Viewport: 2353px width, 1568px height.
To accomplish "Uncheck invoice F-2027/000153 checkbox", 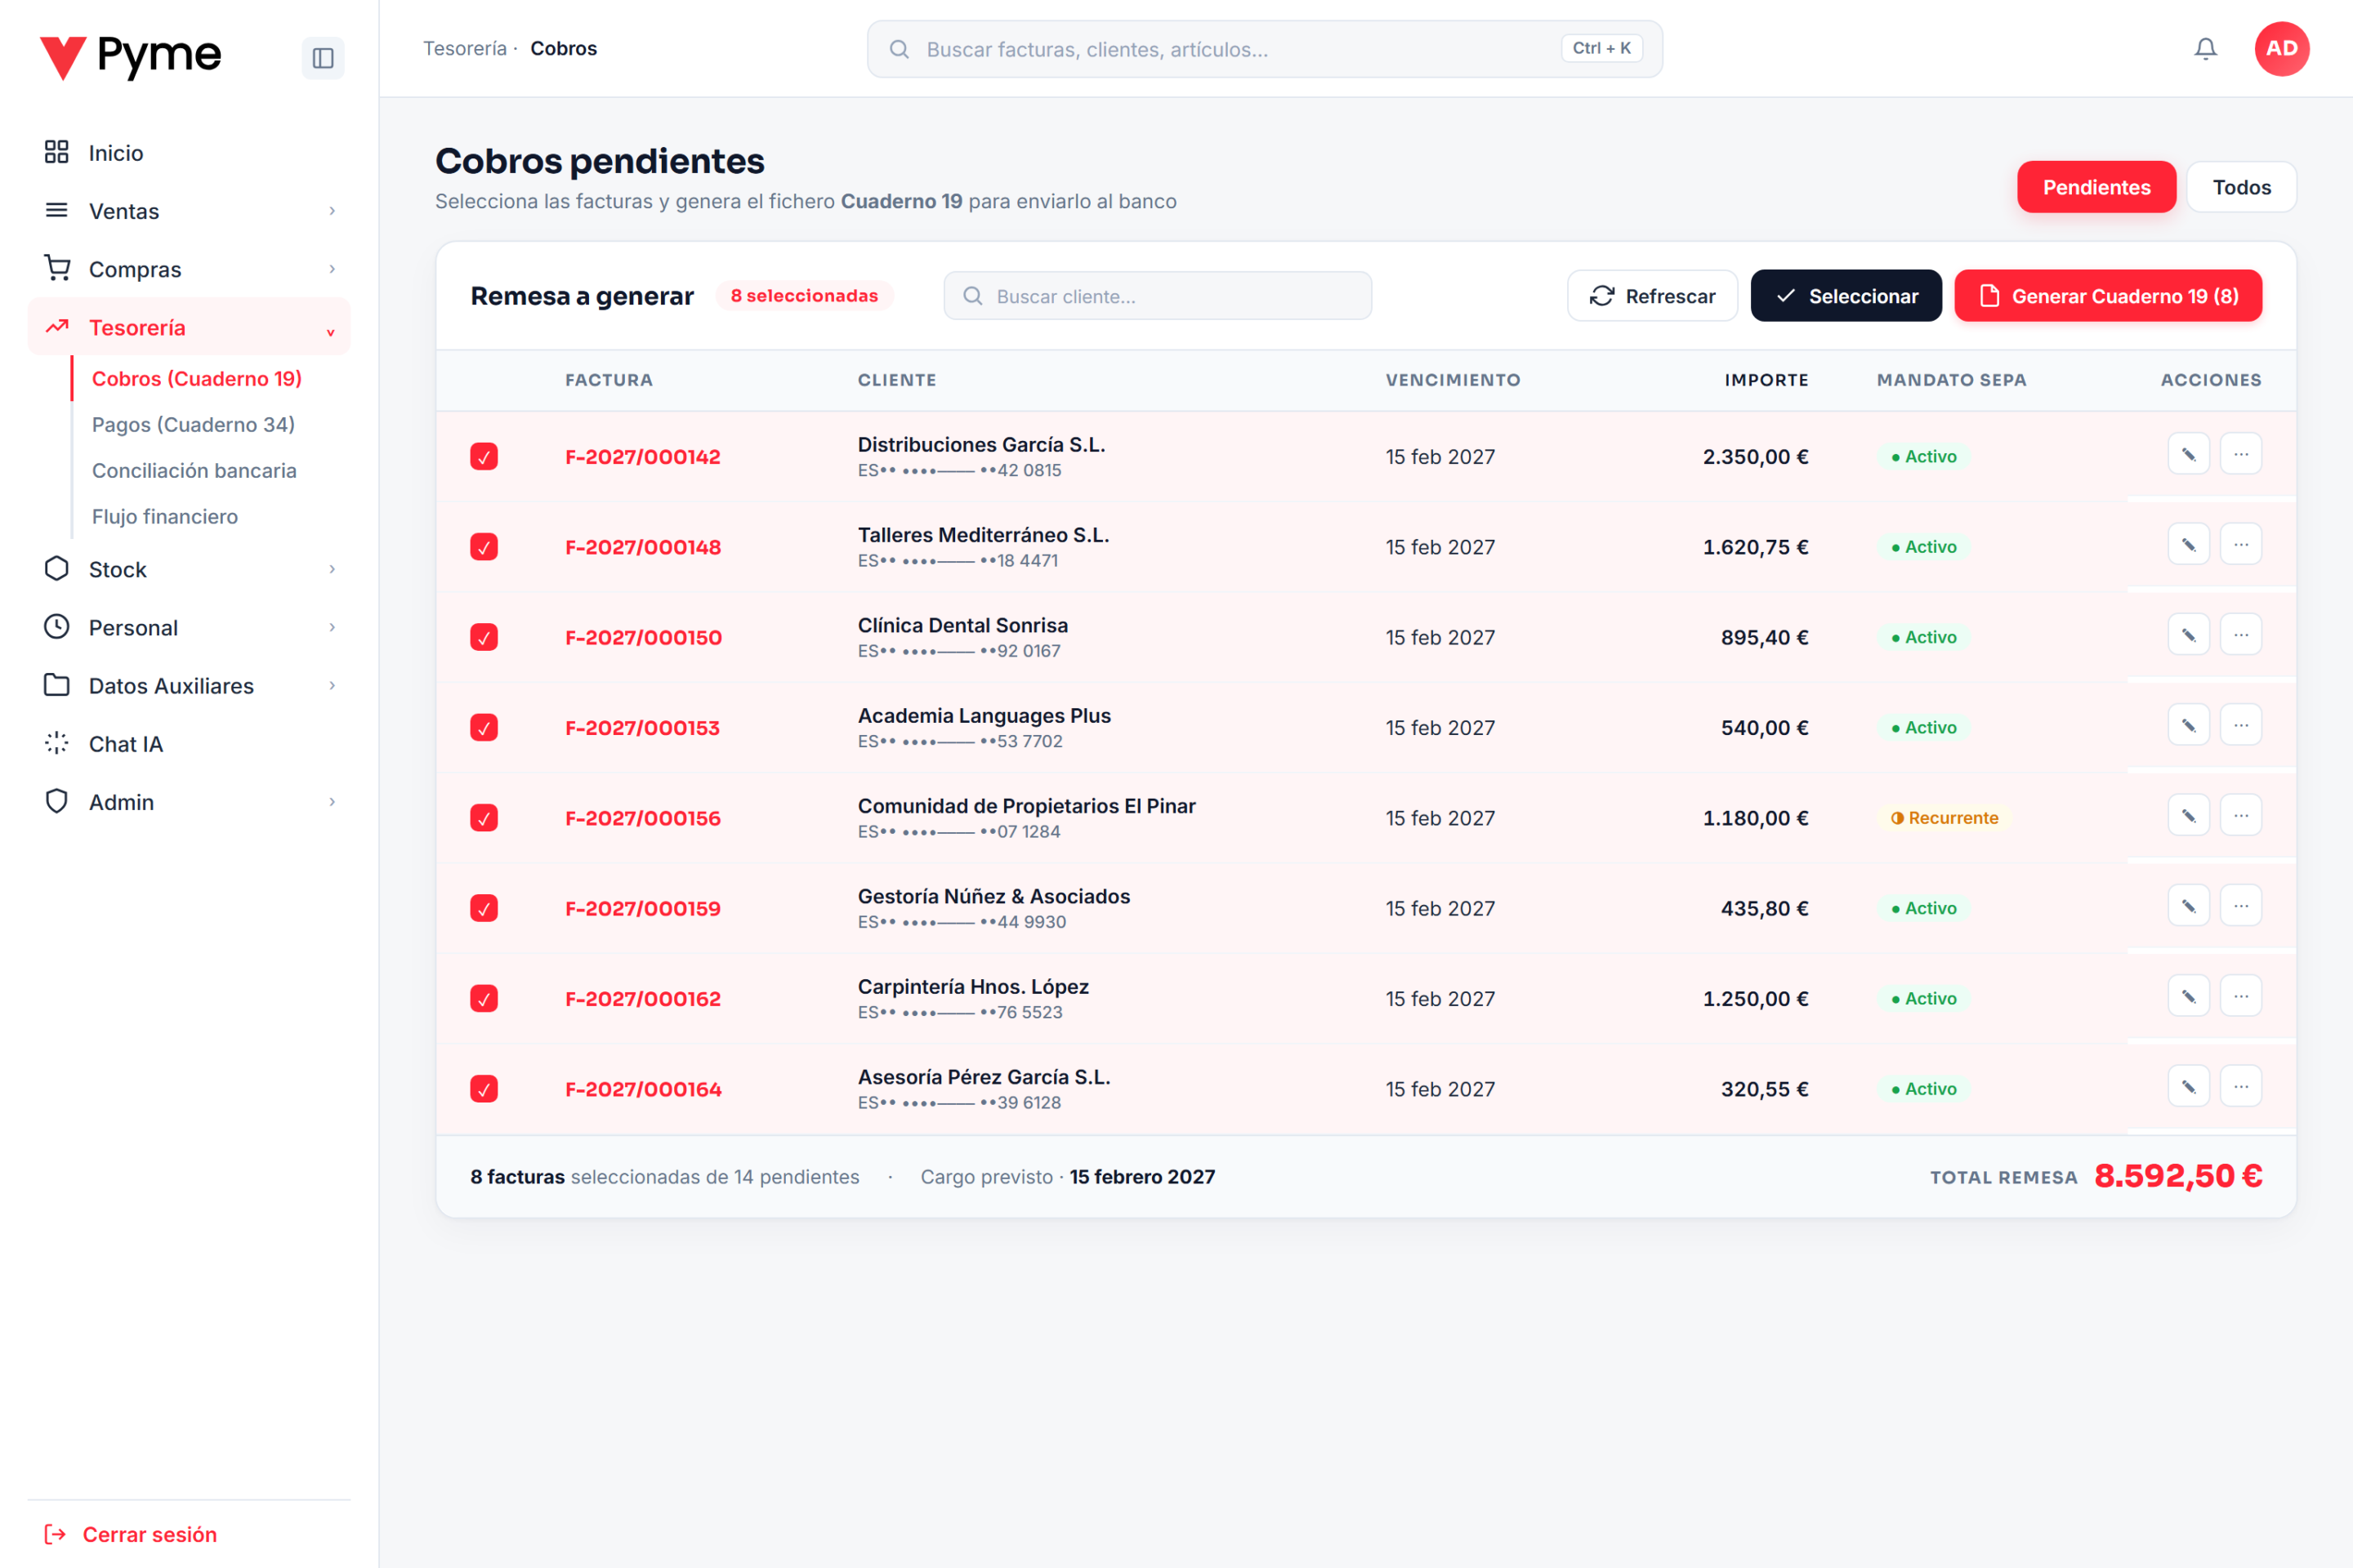I will [x=484, y=728].
